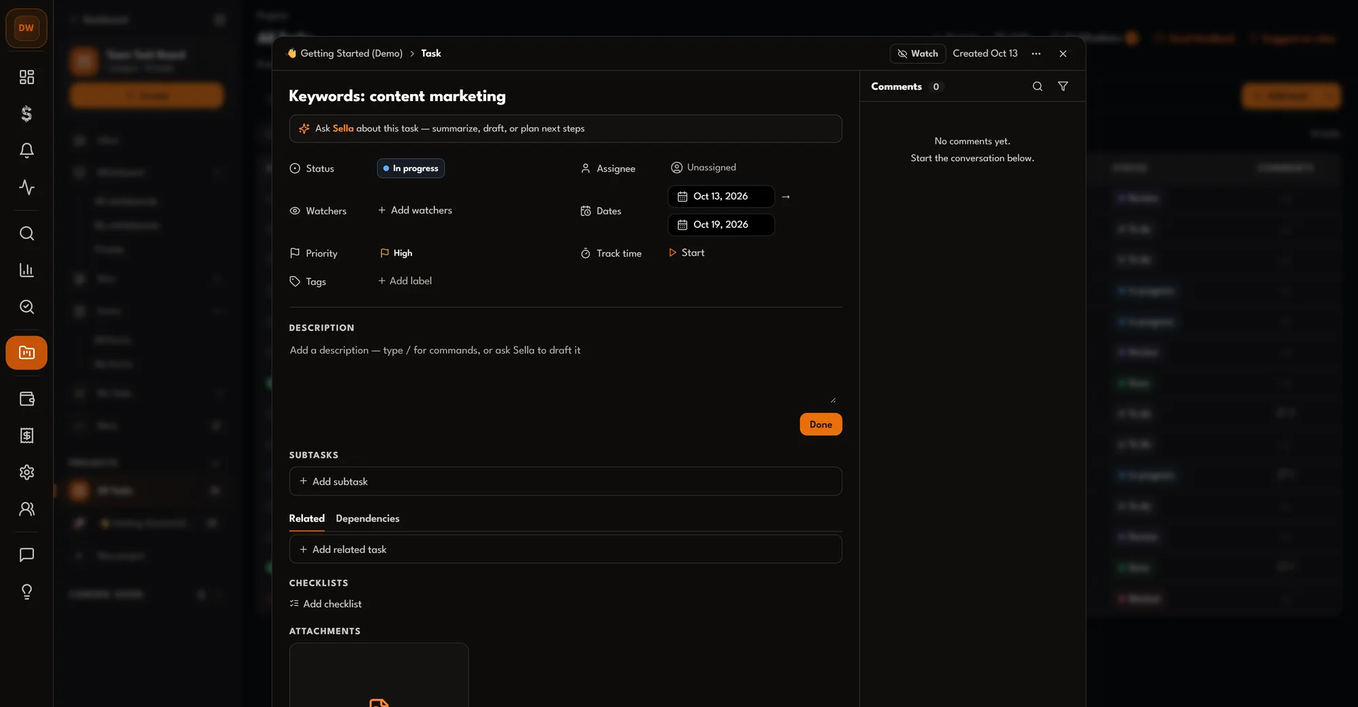Open the chat bubble icon in sidebar
This screenshot has width=1358, height=707.
point(26,555)
